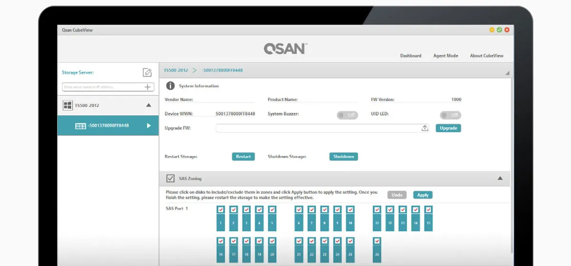Open the Dashboard menu
Image resolution: width=571 pixels, height=266 pixels.
[411, 56]
